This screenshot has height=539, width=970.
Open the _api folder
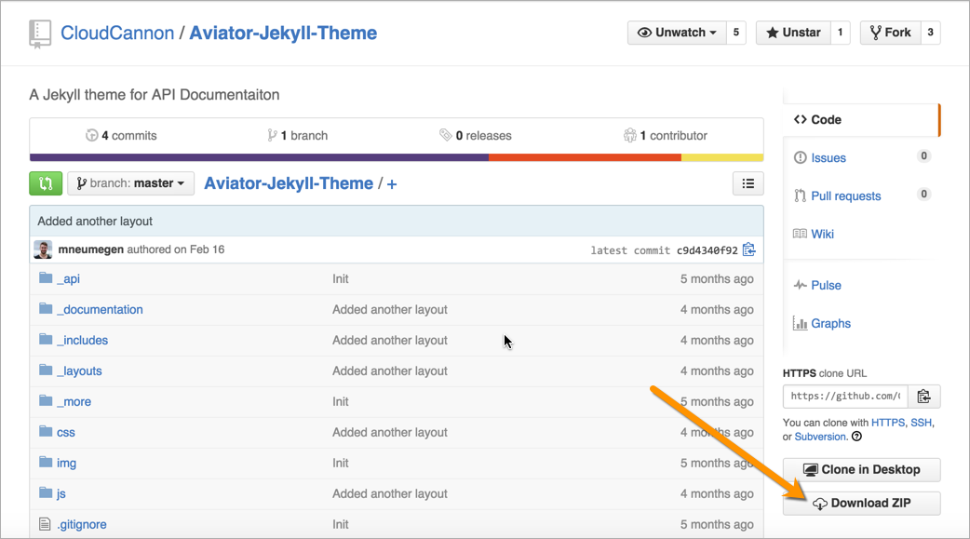(68, 278)
